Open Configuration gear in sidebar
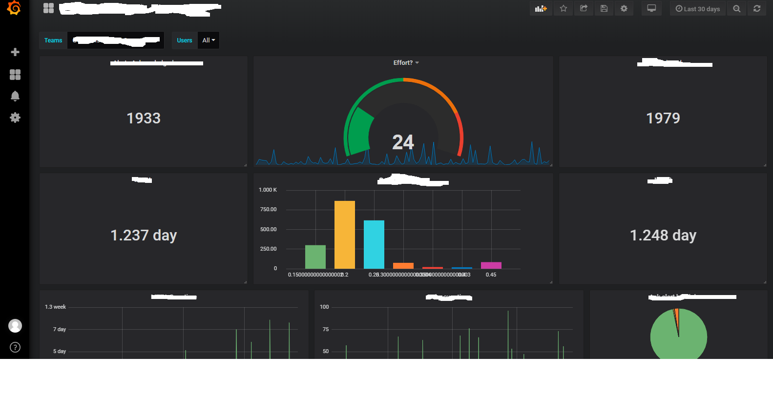This screenshot has height=416, width=773. pos(15,118)
